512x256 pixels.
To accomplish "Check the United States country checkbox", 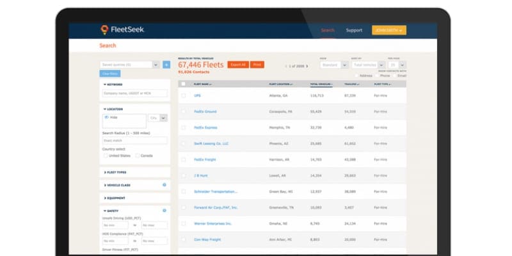I will pyautogui.click(x=106, y=156).
